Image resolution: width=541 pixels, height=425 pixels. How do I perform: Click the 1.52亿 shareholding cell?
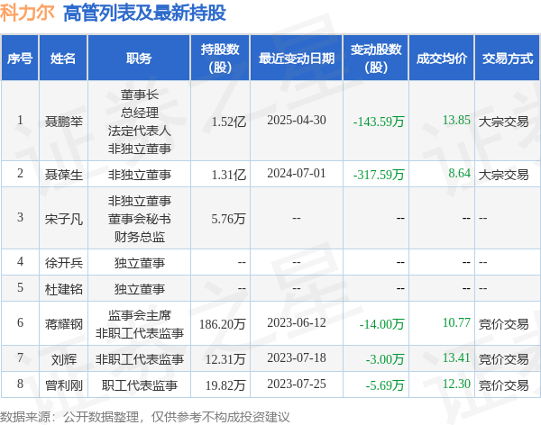coord(229,122)
